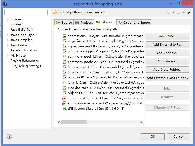Select Run/Debug Settings in the tree

coord(26,66)
